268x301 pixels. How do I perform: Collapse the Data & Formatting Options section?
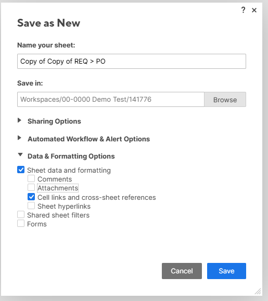(x=20, y=155)
